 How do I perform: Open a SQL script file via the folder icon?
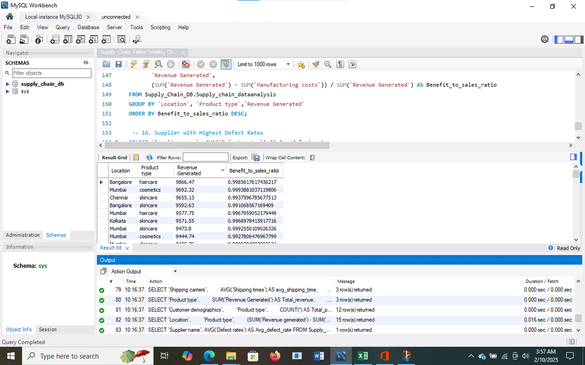(x=107, y=64)
